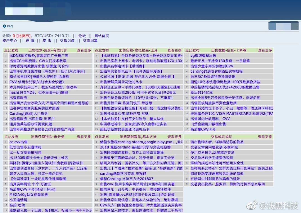Select the 资产中心 navigation item

click(10, 41)
